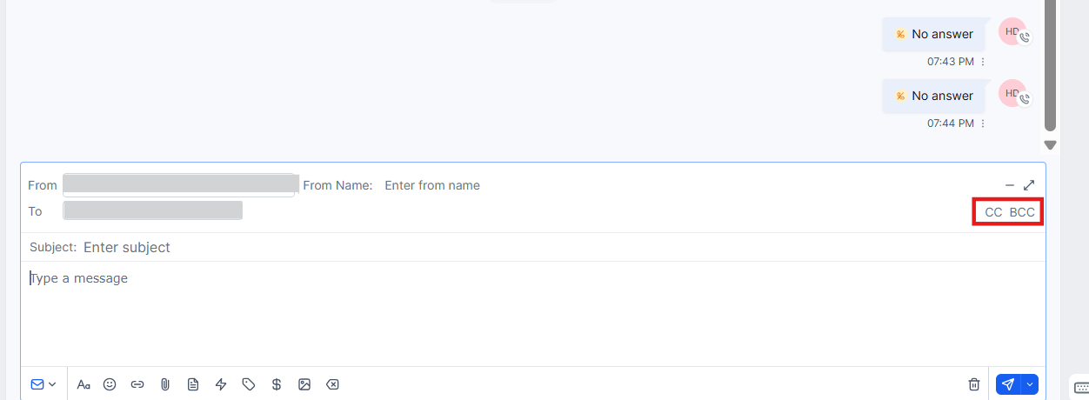This screenshot has width=1089, height=400.
Task: Click the lightning bolt icon
Action: click(221, 384)
